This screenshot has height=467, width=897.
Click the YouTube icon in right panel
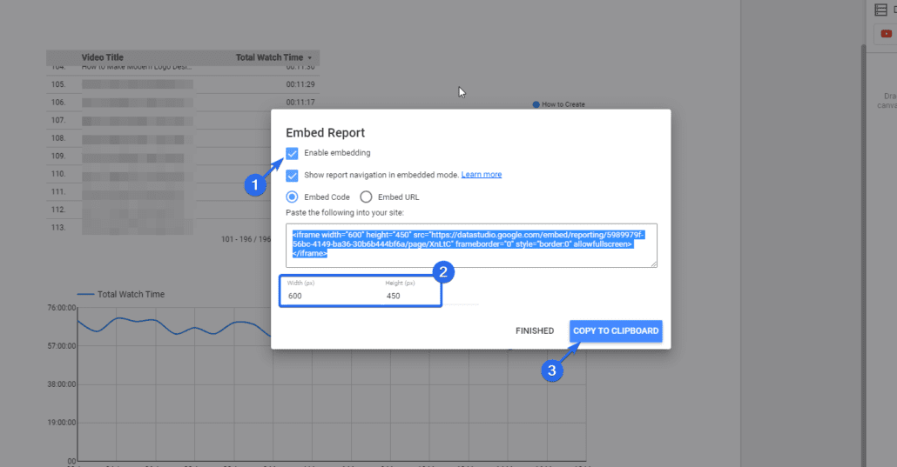pos(887,34)
